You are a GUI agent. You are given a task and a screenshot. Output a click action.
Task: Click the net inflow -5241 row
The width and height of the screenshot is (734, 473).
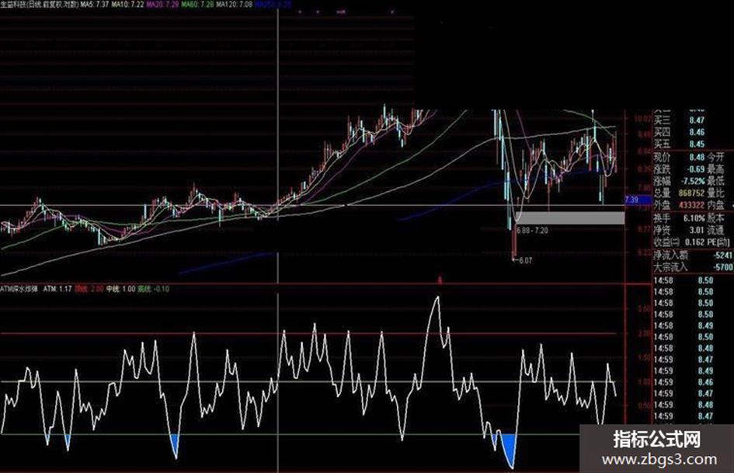tap(694, 256)
